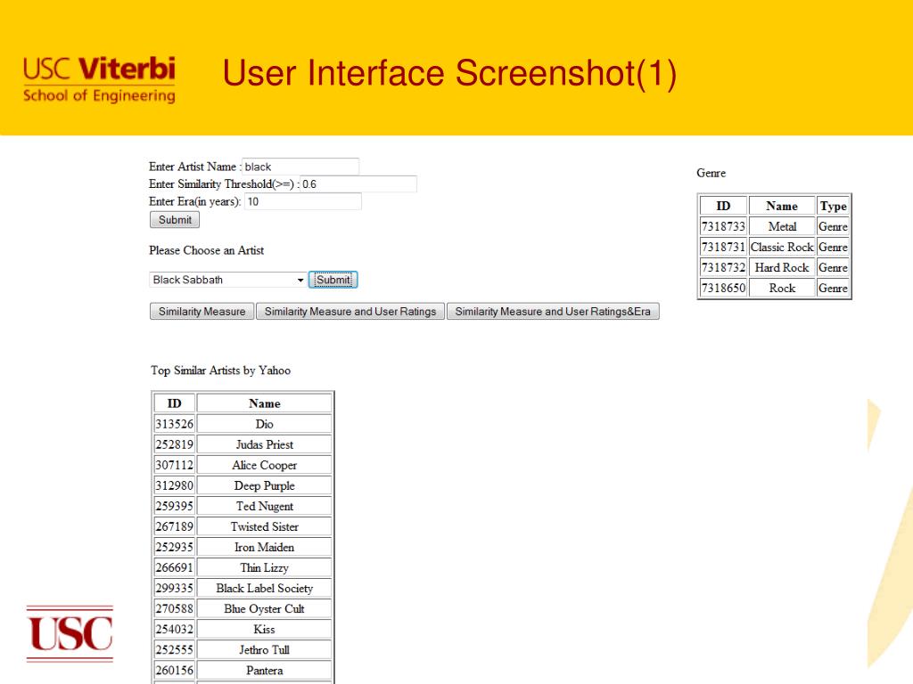Click artist ID 313526
The image size is (913, 684).
tap(174, 424)
